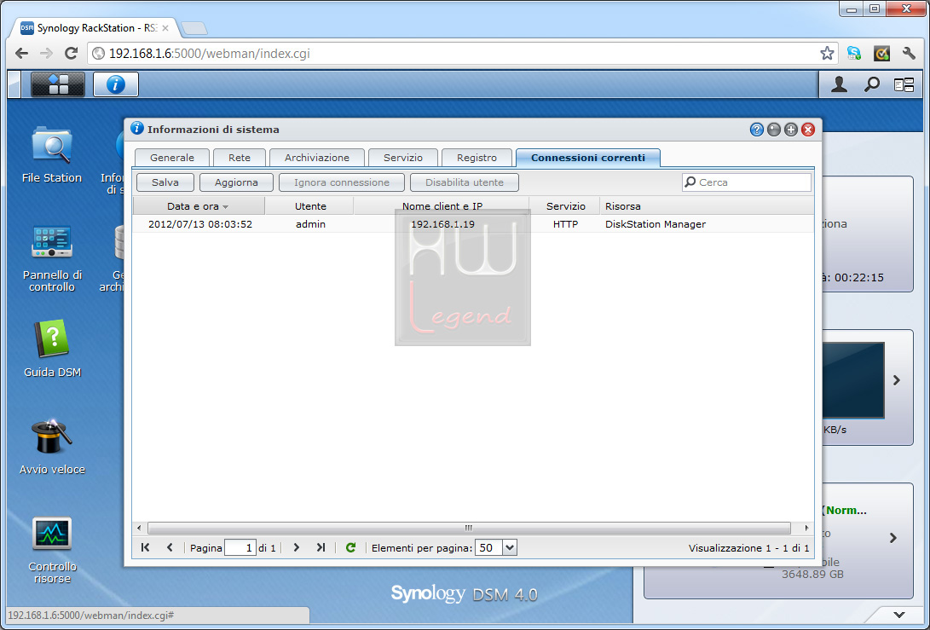Click the 2012/07/13 08:03:52 date cell
930x630 pixels.
(199, 224)
